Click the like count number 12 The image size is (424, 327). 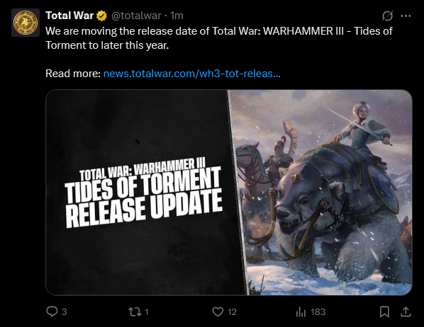(232, 312)
